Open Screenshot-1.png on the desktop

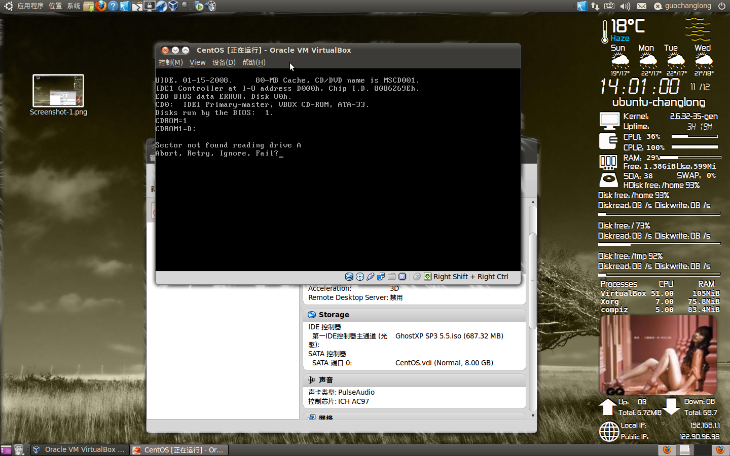click(x=58, y=95)
